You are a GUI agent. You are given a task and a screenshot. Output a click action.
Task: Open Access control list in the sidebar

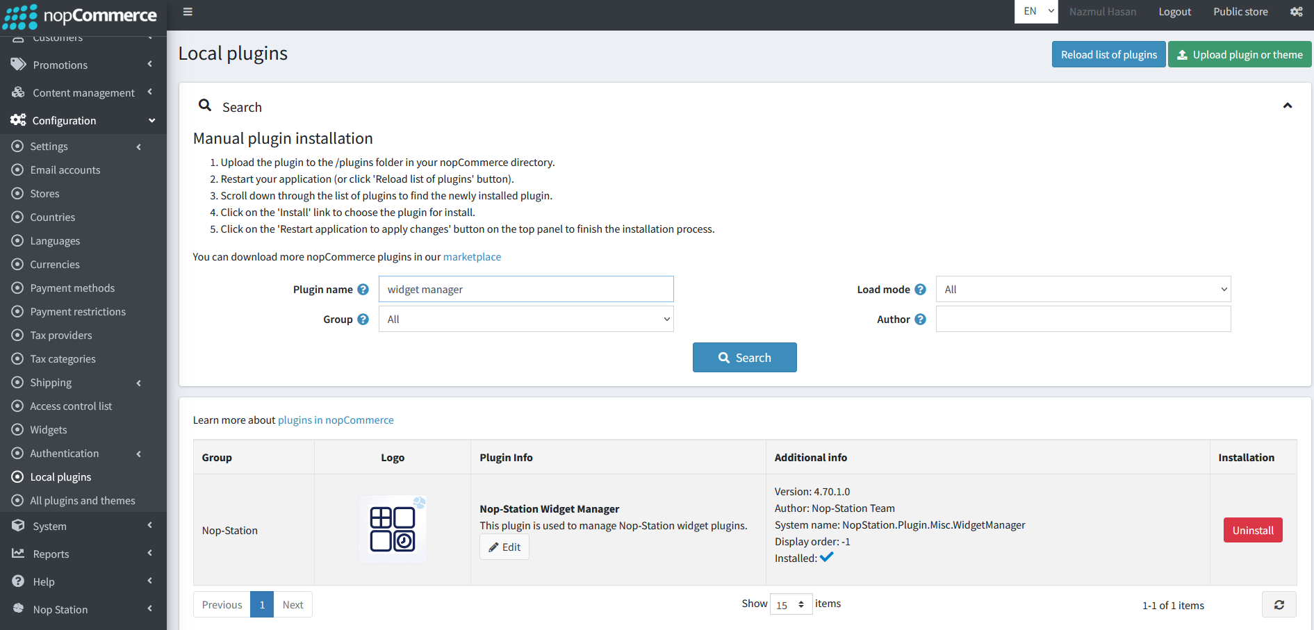coord(71,406)
